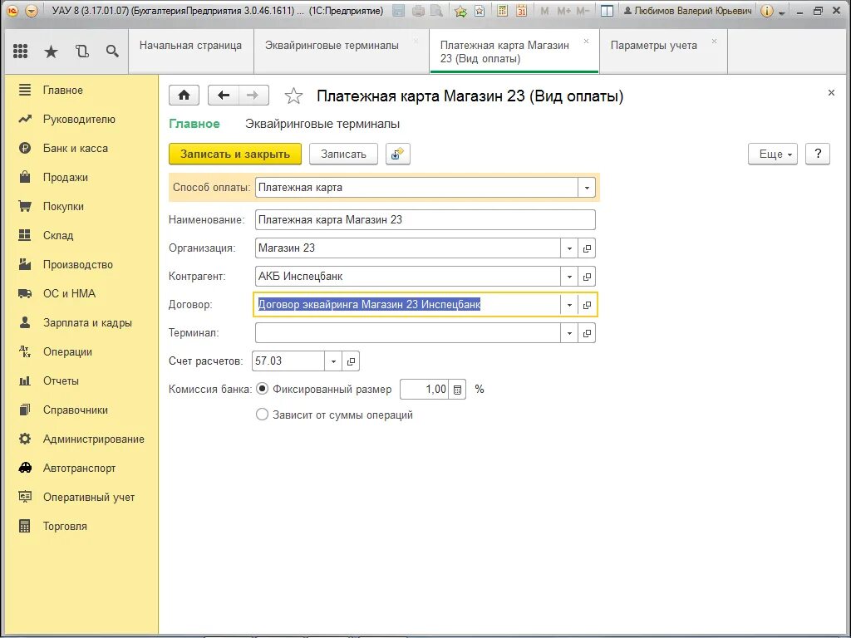Click the information icon in title bar
This screenshot has height=638, width=851.
coord(766,11)
